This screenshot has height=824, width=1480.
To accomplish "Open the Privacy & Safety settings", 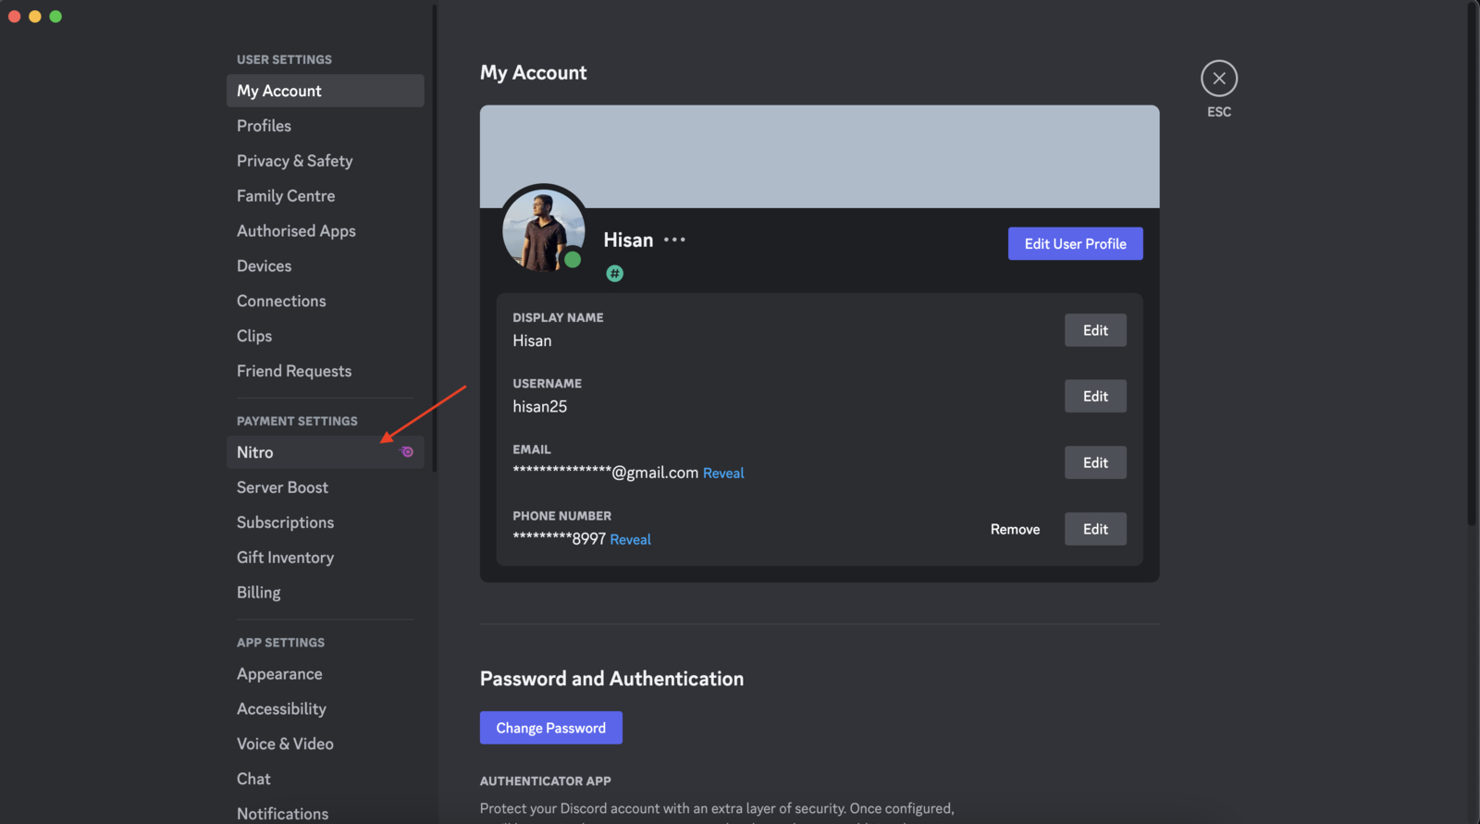I will click(294, 161).
